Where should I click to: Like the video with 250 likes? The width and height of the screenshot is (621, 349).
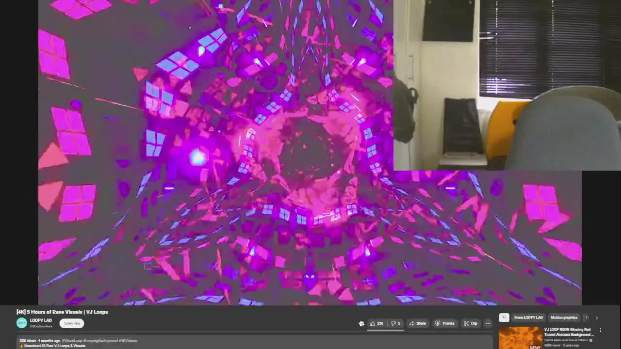(376, 323)
